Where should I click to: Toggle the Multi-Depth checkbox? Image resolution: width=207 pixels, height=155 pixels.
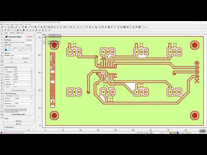click(x=6, y=72)
